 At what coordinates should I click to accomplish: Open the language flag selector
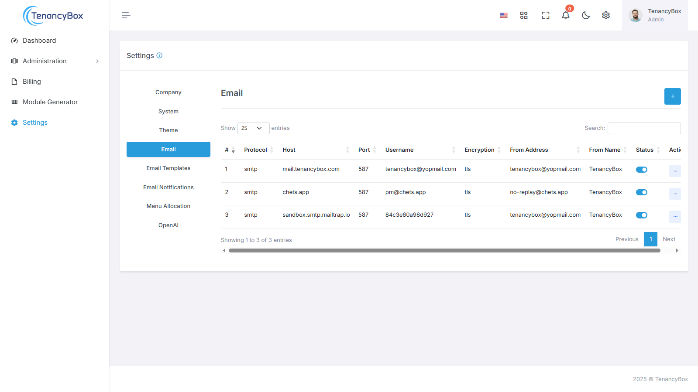pyautogui.click(x=503, y=15)
